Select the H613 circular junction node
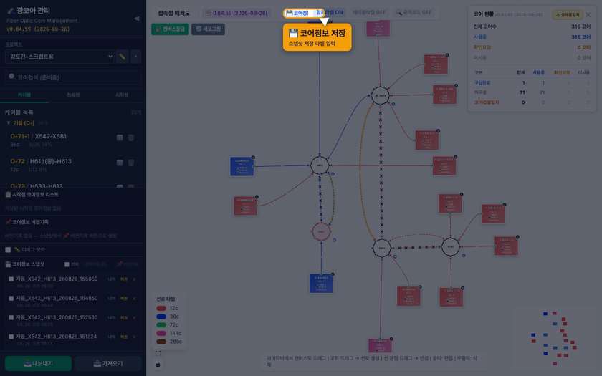Viewport: 602px width, 376px height. (320, 165)
